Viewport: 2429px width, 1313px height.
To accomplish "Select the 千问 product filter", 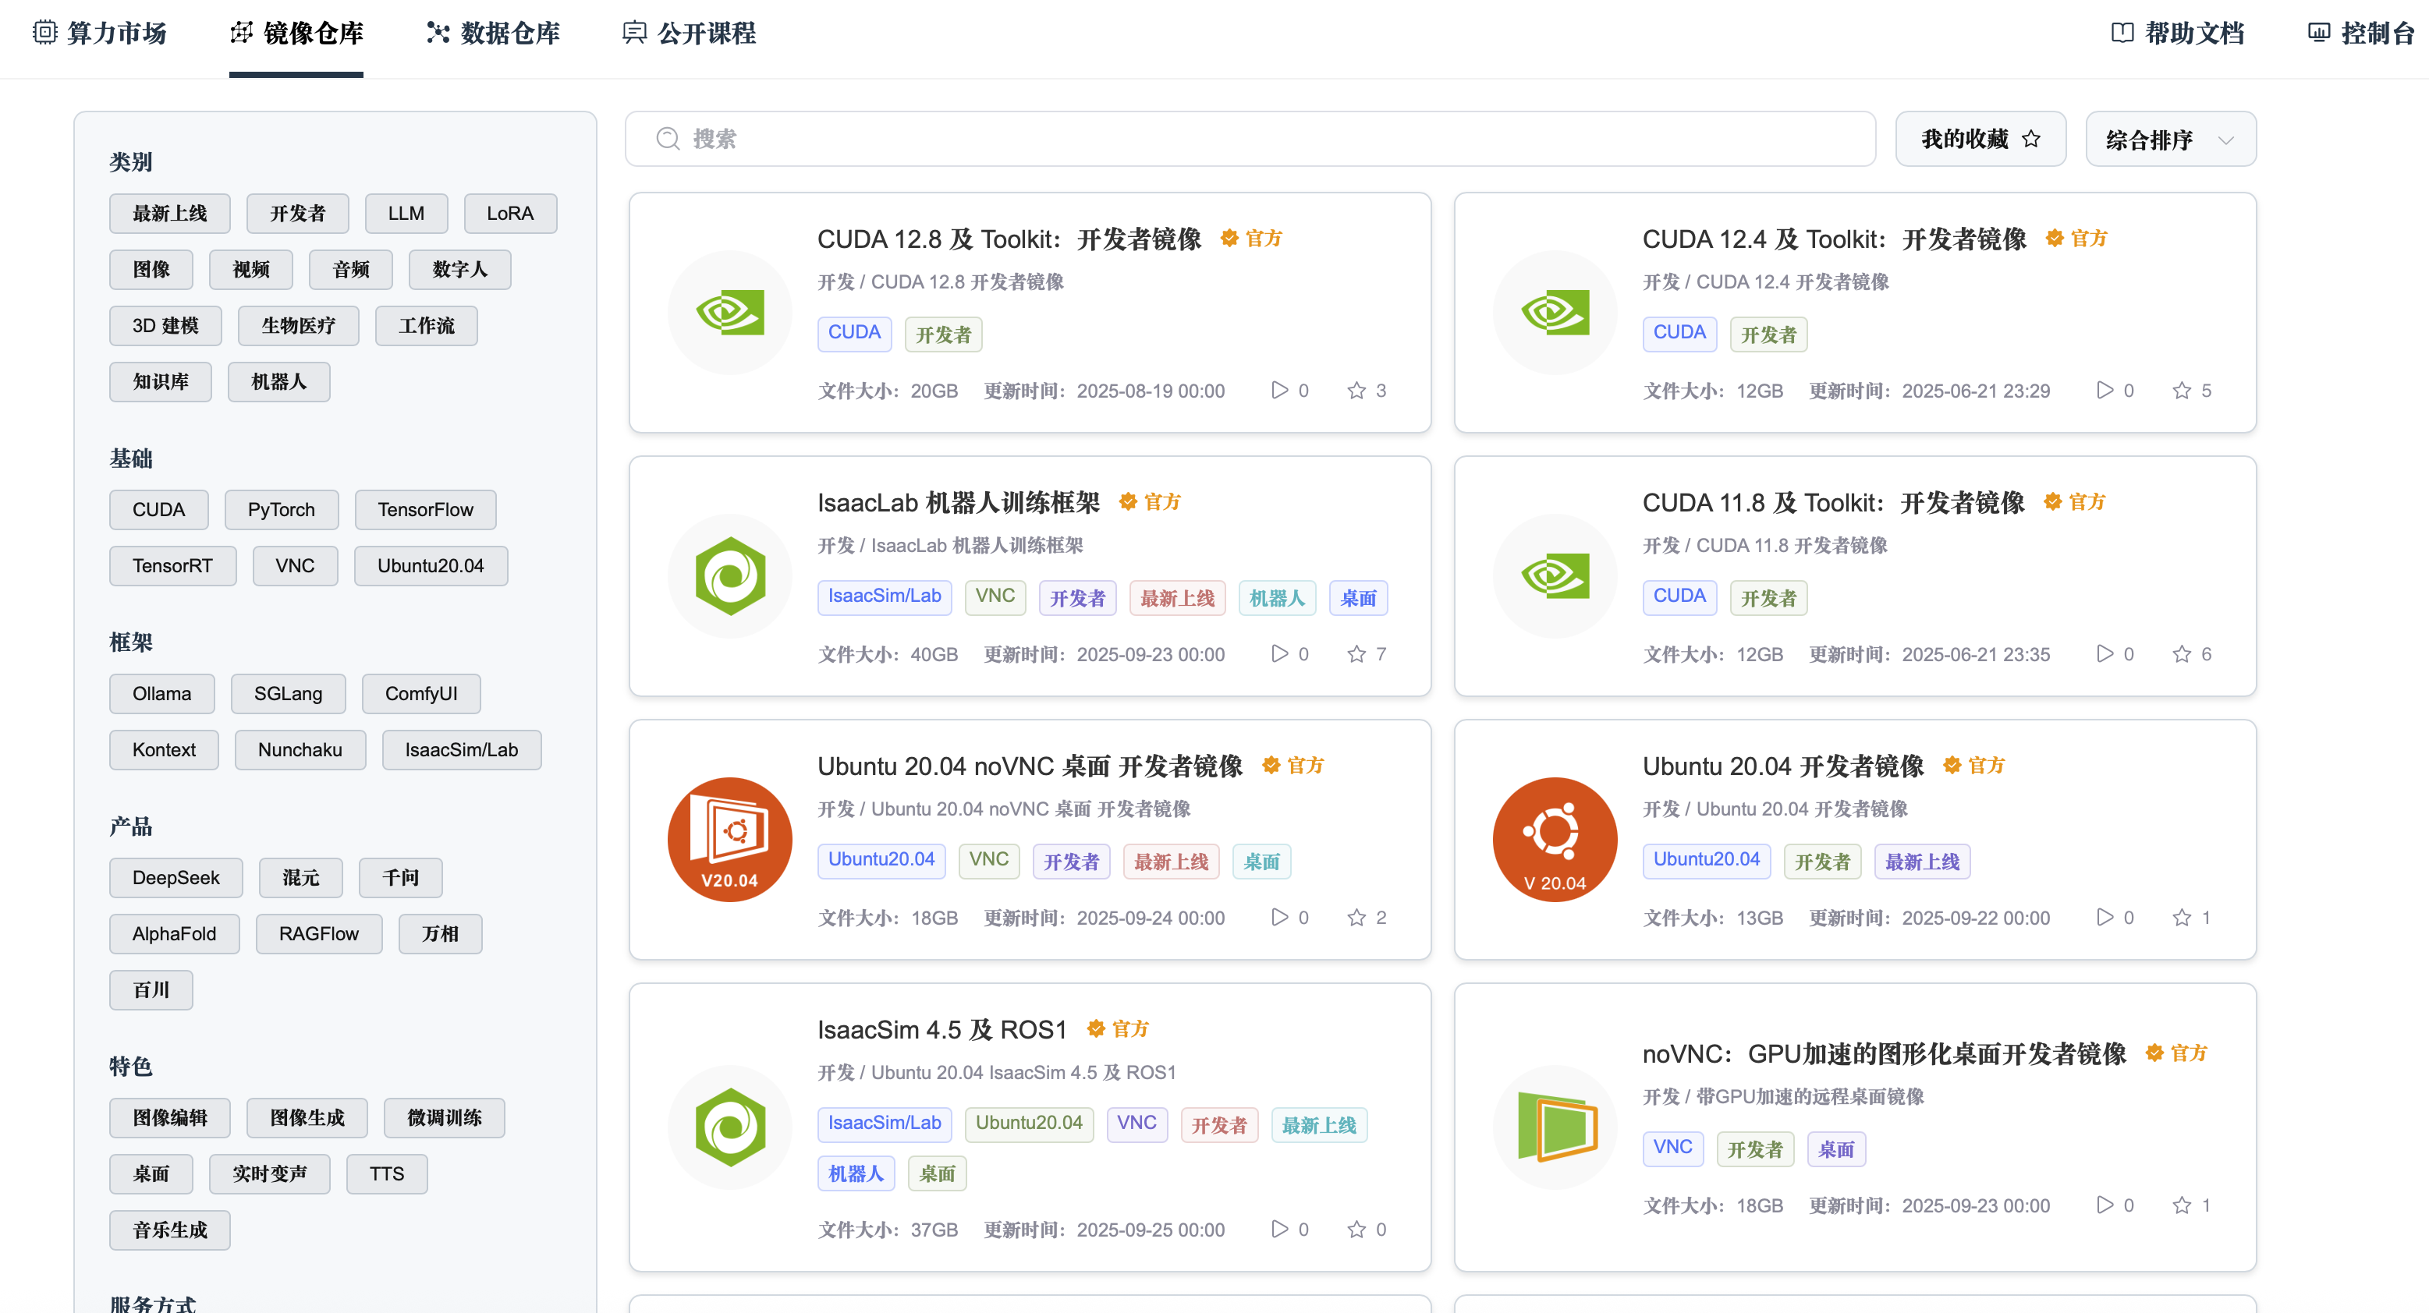I will pyautogui.click(x=401, y=877).
